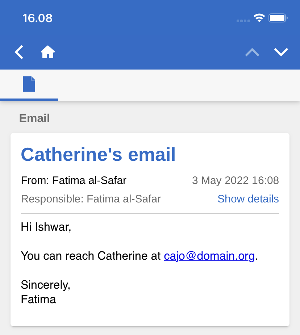This screenshot has height=335, width=300.
Task: Tap the Wi-Fi status icon
Action: (259, 18)
